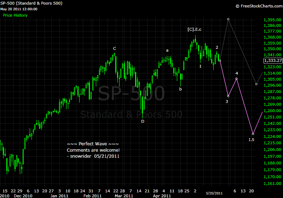
Task: Click the '5/20/2011' date axis marker
Action: (x=214, y=193)
